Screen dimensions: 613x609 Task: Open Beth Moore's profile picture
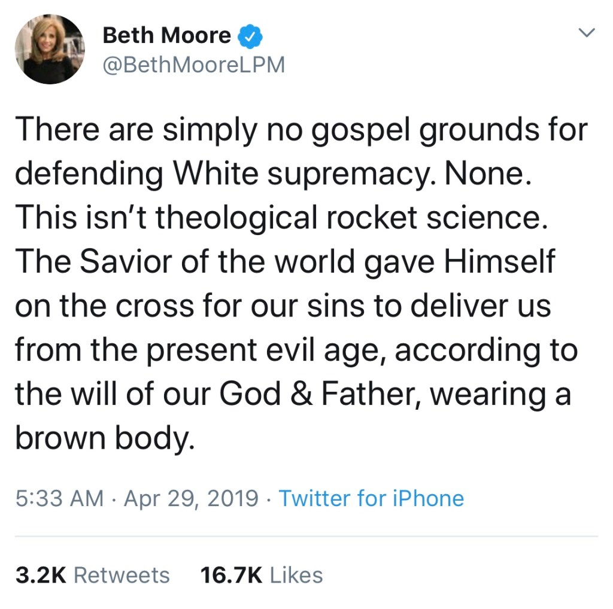click(x=49, y=49)
